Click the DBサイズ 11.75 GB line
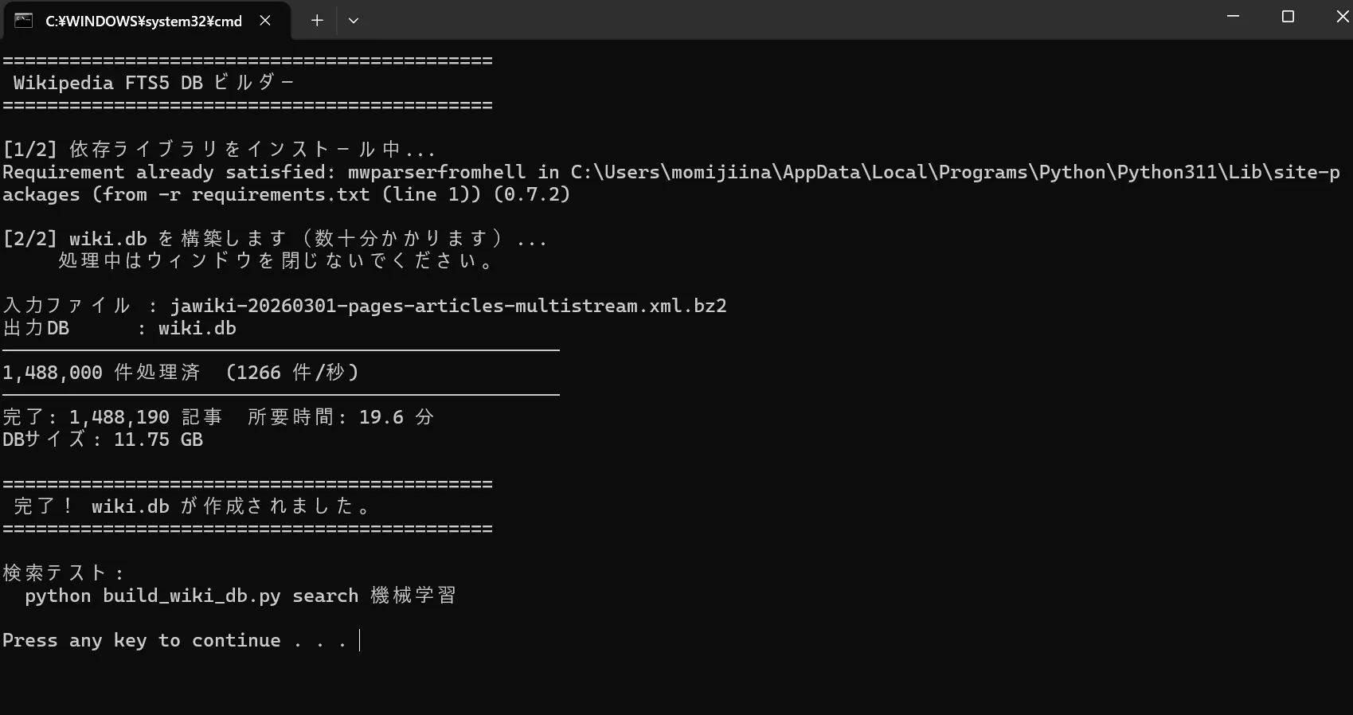This screenshot has height=715, width=1353. pyautogui.click(x=103, y=440)
